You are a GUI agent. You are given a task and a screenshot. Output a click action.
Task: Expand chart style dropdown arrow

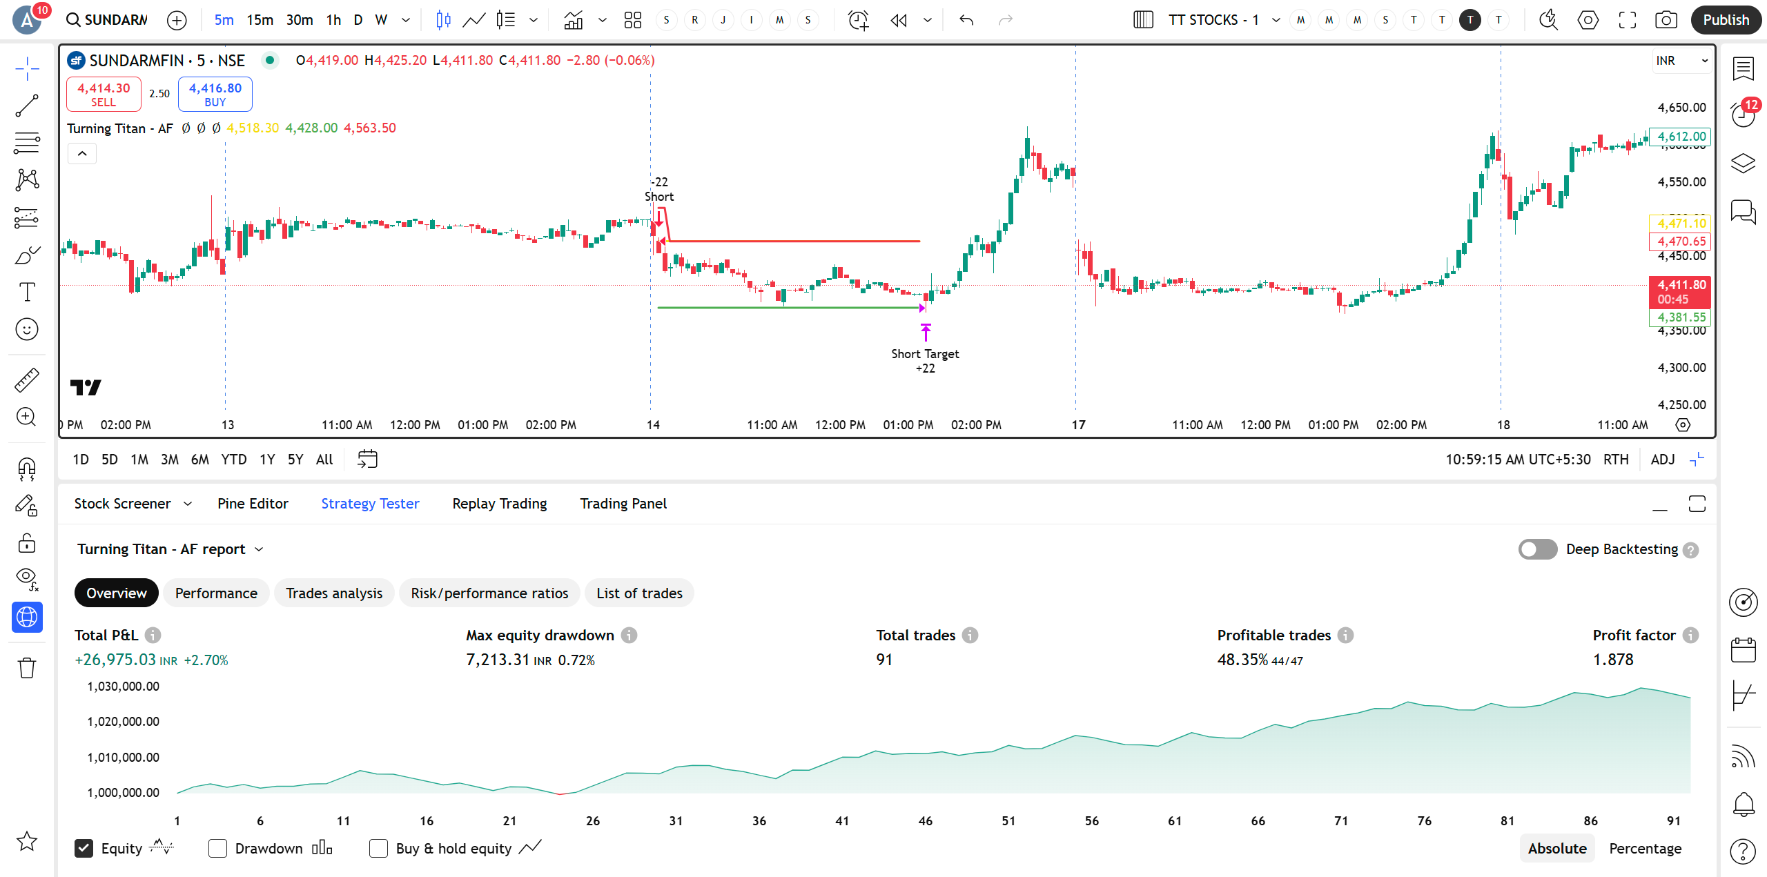click(534, 20)
